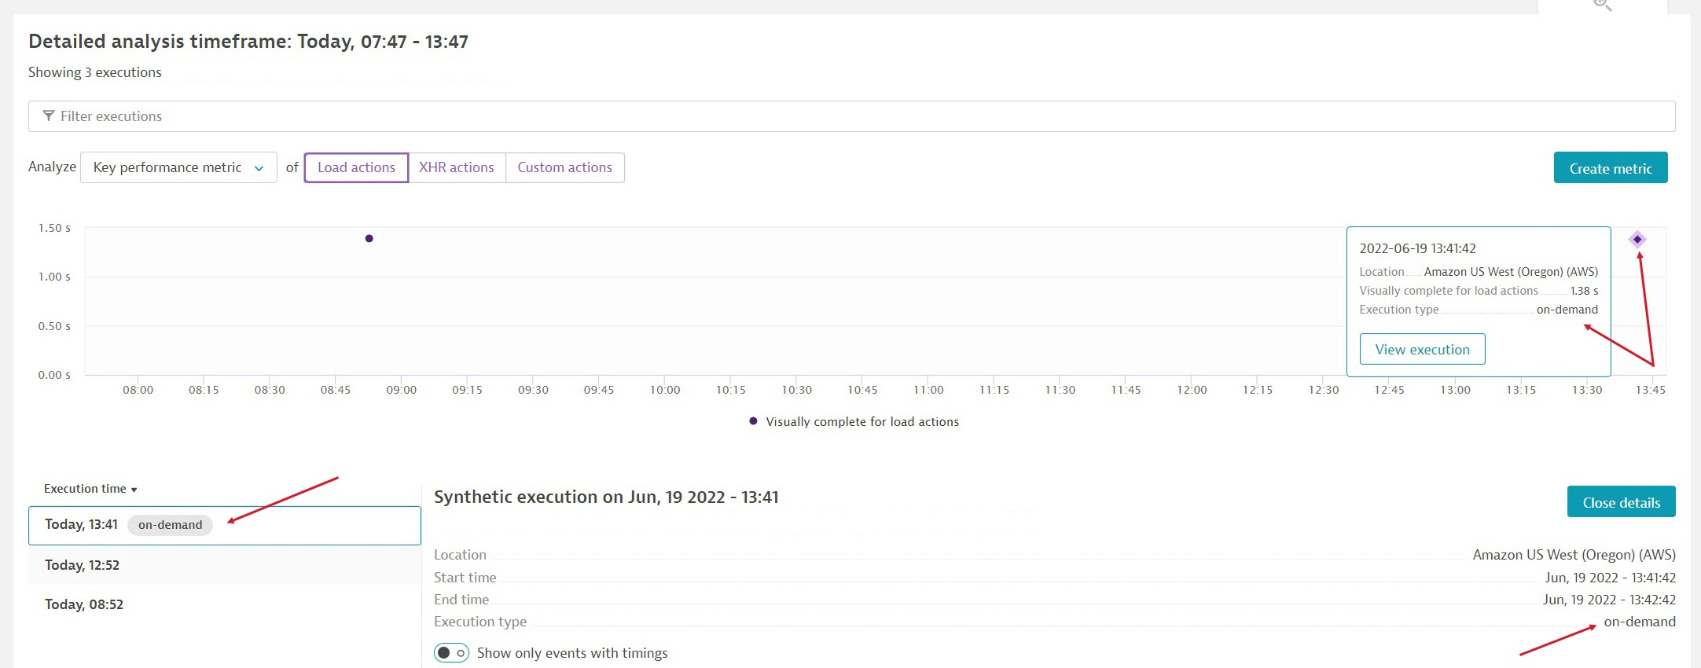The image size is (1701, 668).
Task: Switch to the Load actions tab
Action: [356, 167]
